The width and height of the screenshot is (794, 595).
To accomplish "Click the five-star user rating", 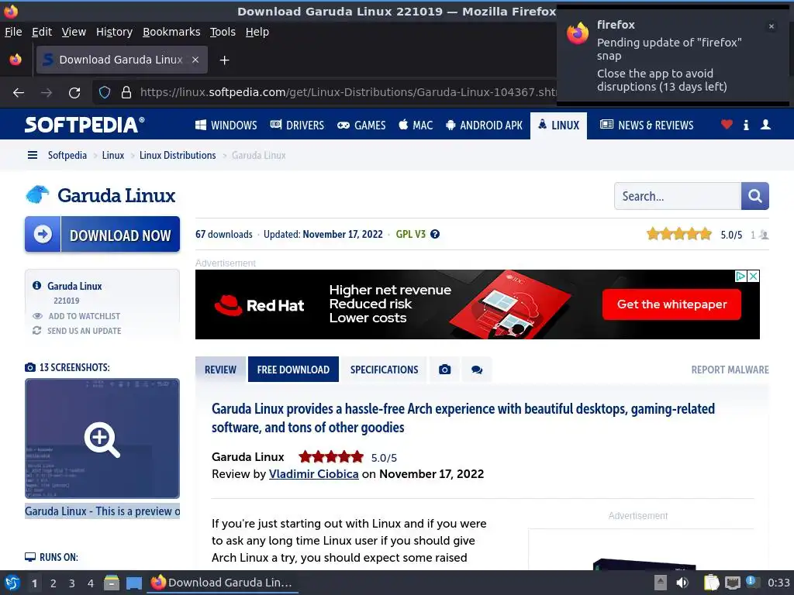I will [x=679, y=234].
